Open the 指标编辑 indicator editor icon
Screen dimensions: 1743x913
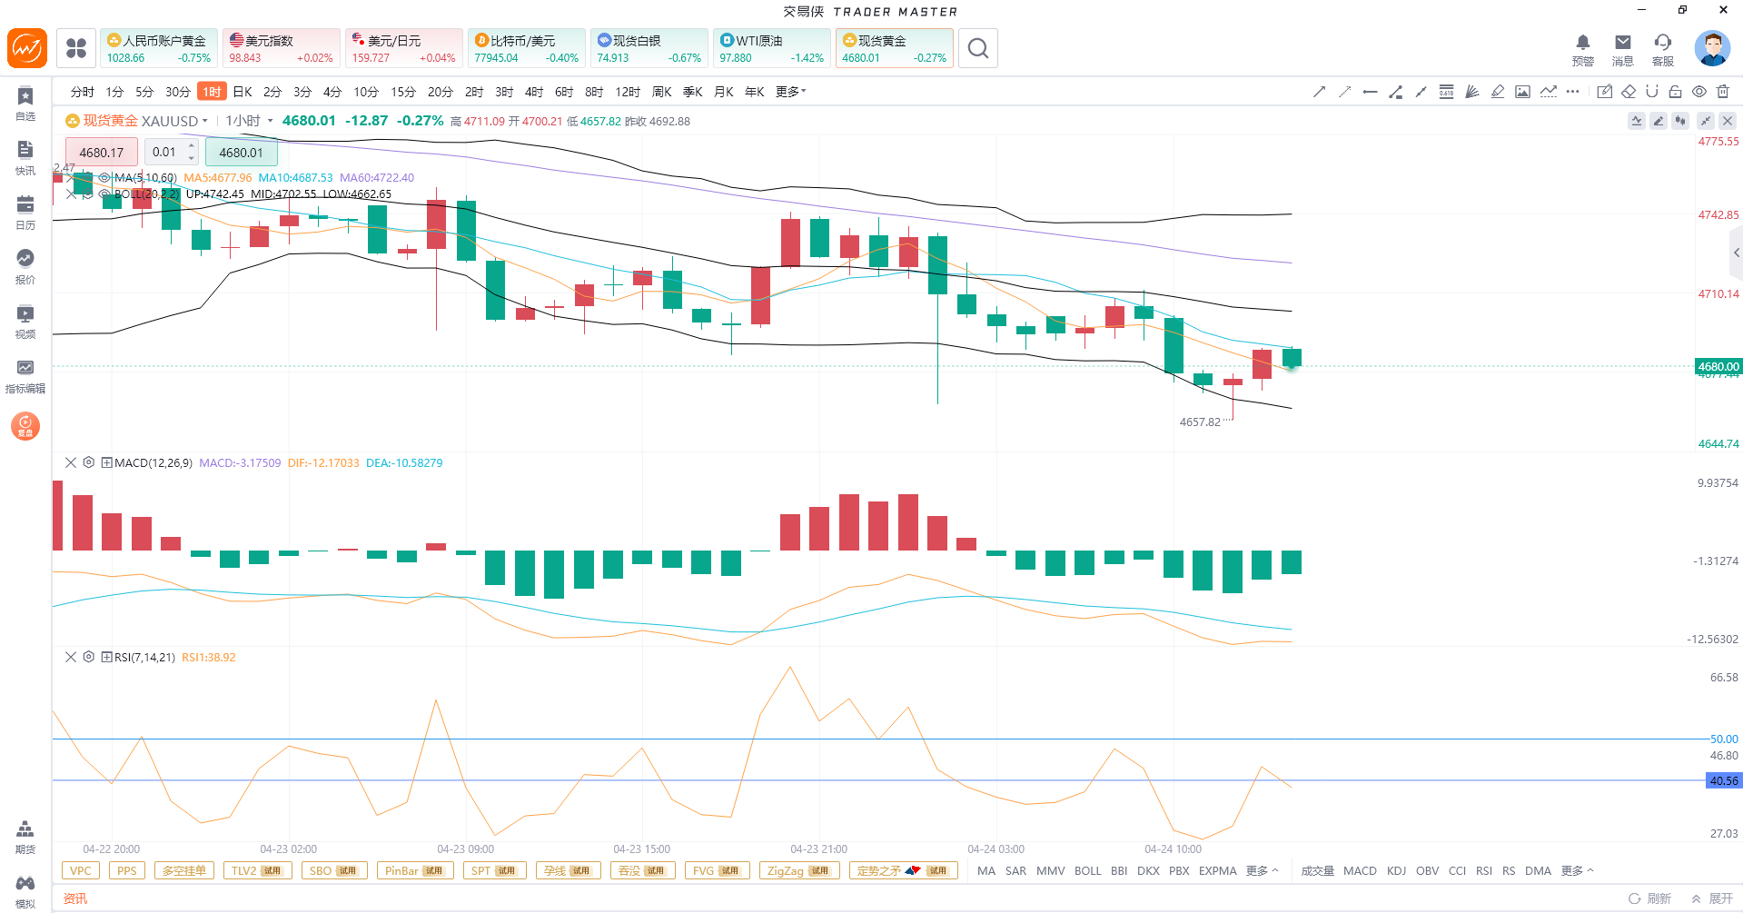(x=25, y=375)
